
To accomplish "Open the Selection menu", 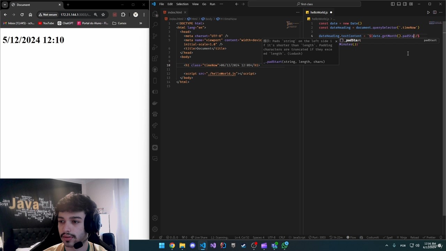I will tap(182, 4).
